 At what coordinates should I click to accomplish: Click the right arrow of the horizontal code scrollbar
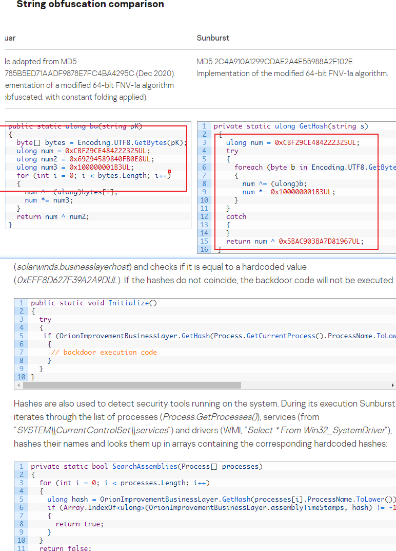click(x=392, y=385)
